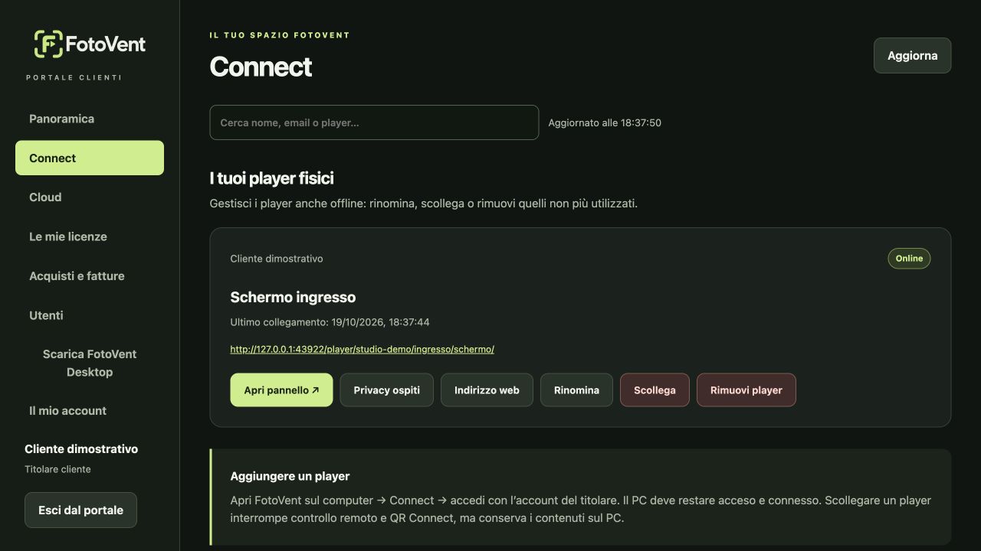Click Apri pannello button
Image resolution: width=981 pixels, height=551 pixels.
click(x=281, y=390)
